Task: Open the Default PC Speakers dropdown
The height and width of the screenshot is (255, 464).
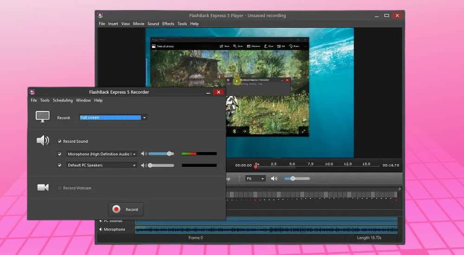Action: point(102,165)
